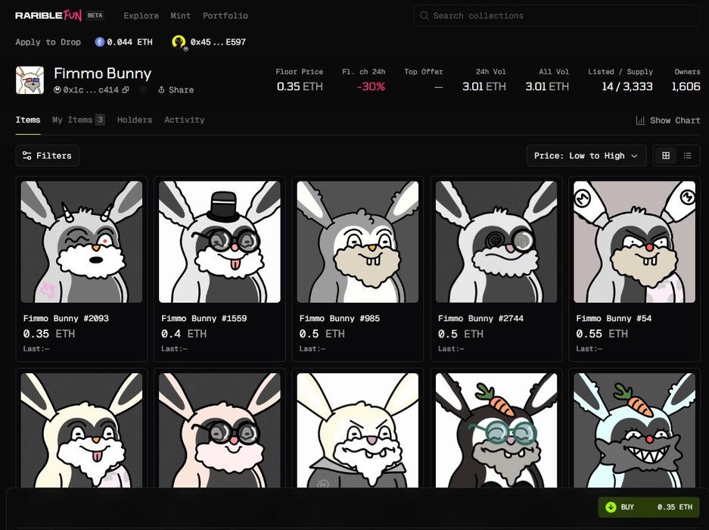Open pink bunny with round glasses

point(219,430)
